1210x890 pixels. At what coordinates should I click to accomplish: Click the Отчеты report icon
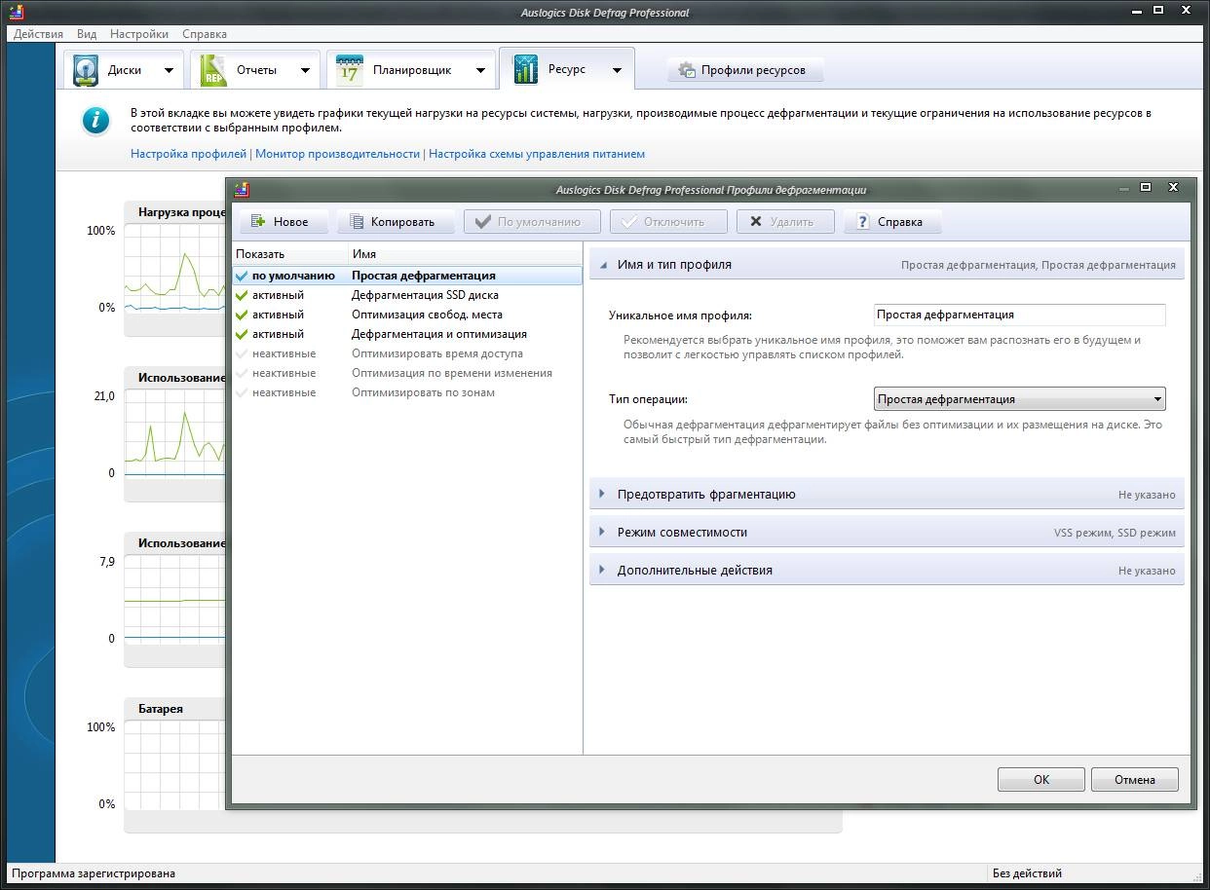213,71
